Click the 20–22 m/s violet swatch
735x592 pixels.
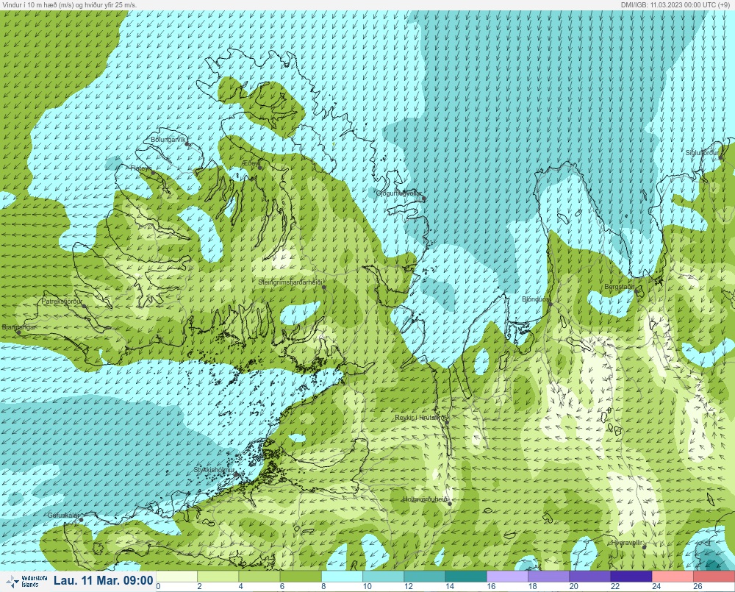590,577
